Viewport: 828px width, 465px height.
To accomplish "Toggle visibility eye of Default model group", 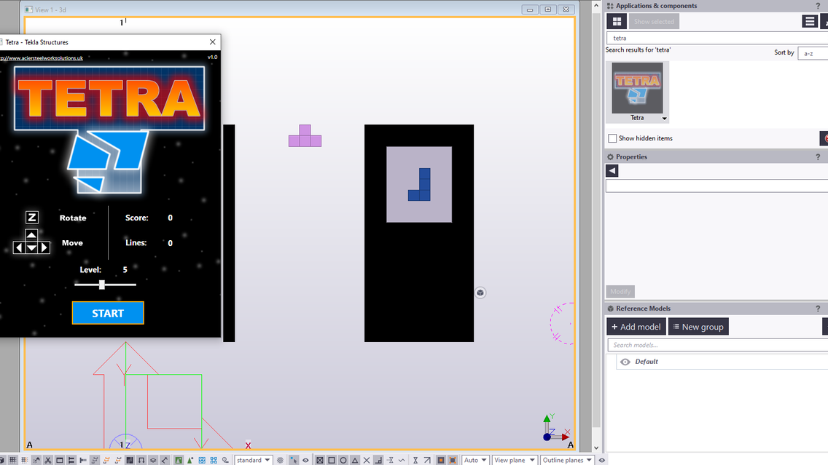I will point(625,362).
